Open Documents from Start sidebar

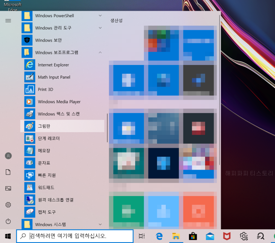click(x=8, y=172)
